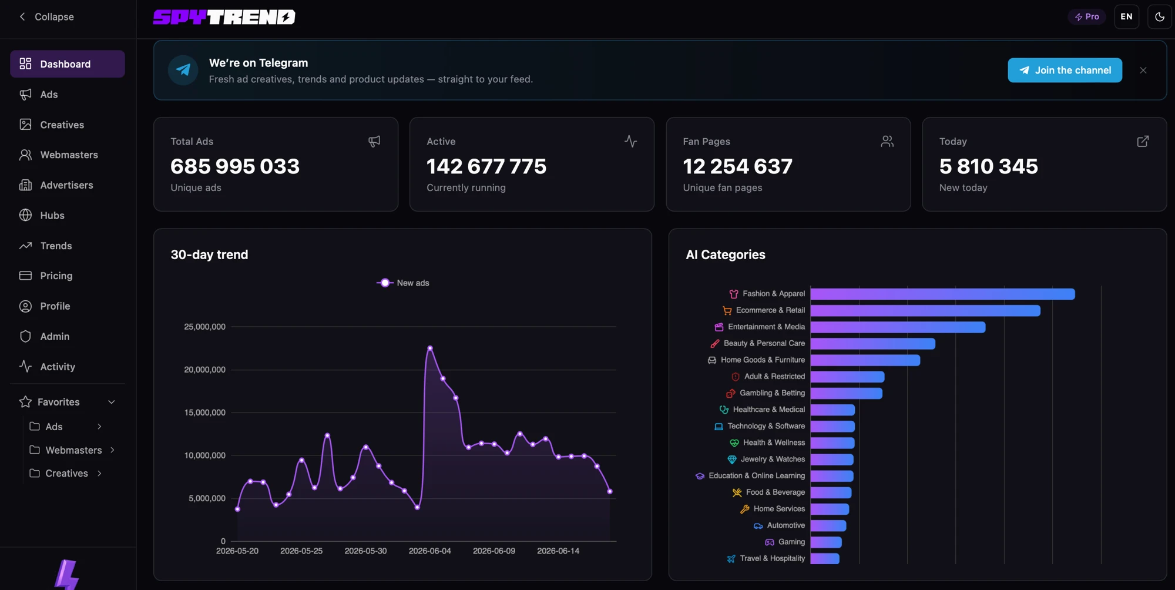Click the Favorites star icon

pyautogui.click(x=25, y=402)
